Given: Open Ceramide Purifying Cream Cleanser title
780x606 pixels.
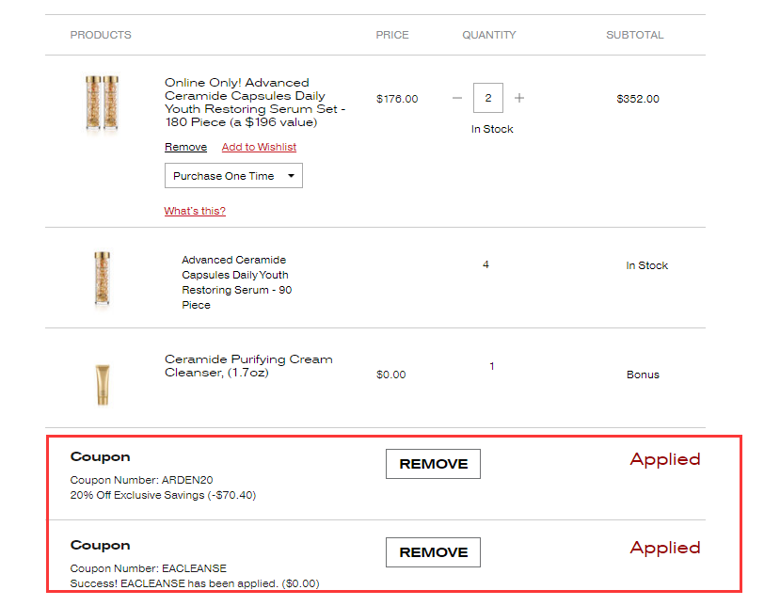Looking at the screenshot, I should tap(248, 366).
